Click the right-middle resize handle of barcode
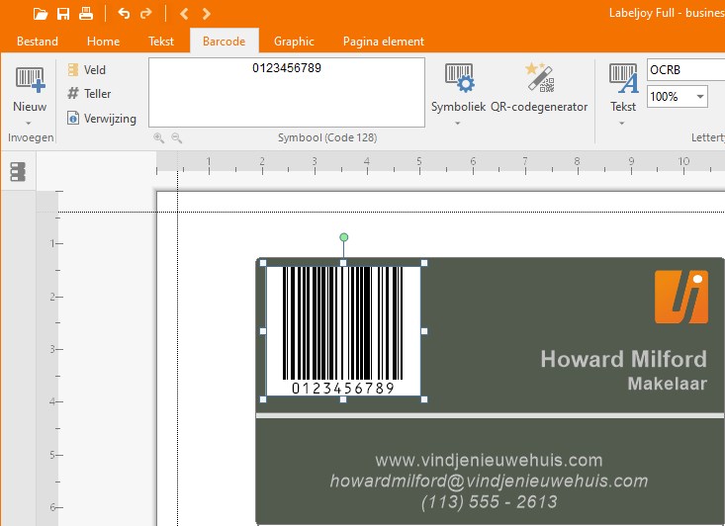 (x=424, y=331)
